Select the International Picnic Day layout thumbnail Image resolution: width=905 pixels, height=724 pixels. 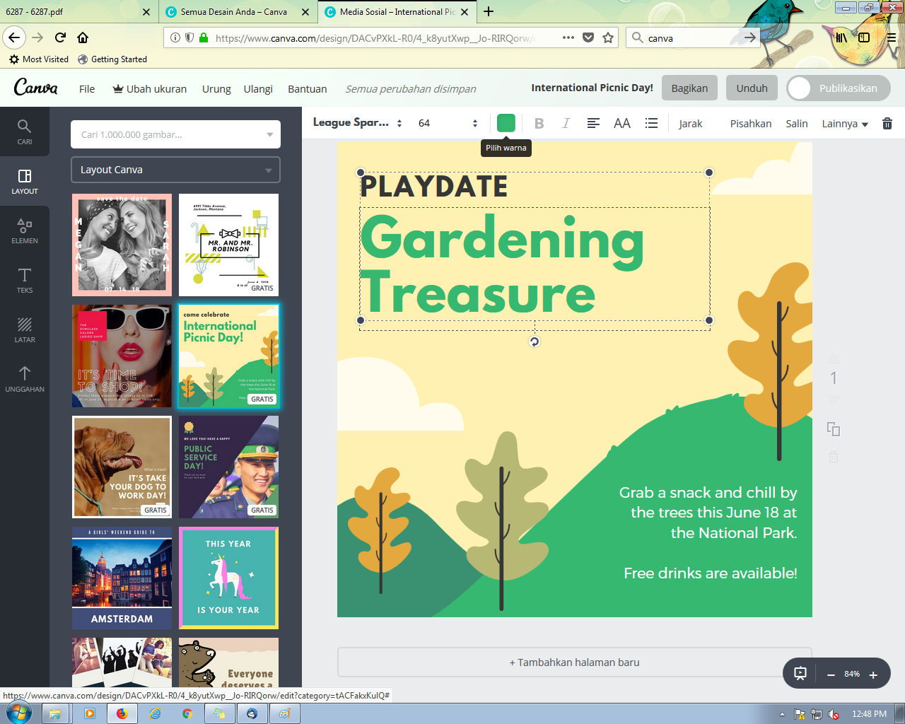228,356
